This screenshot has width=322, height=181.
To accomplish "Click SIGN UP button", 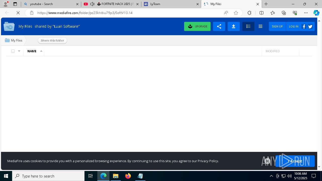I will [x=277, y=26].
